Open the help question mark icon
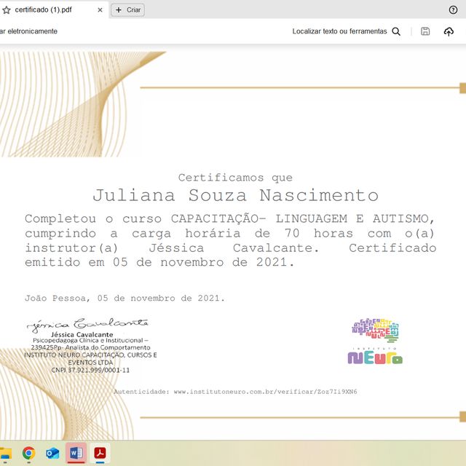466x466 pixels. pos(453,9)
